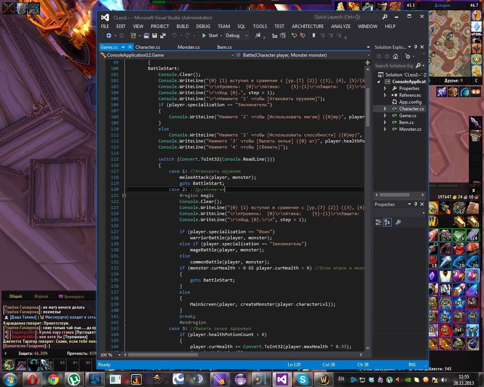Open the FILE menu
The image size is (484, 387).
[105, 26]
